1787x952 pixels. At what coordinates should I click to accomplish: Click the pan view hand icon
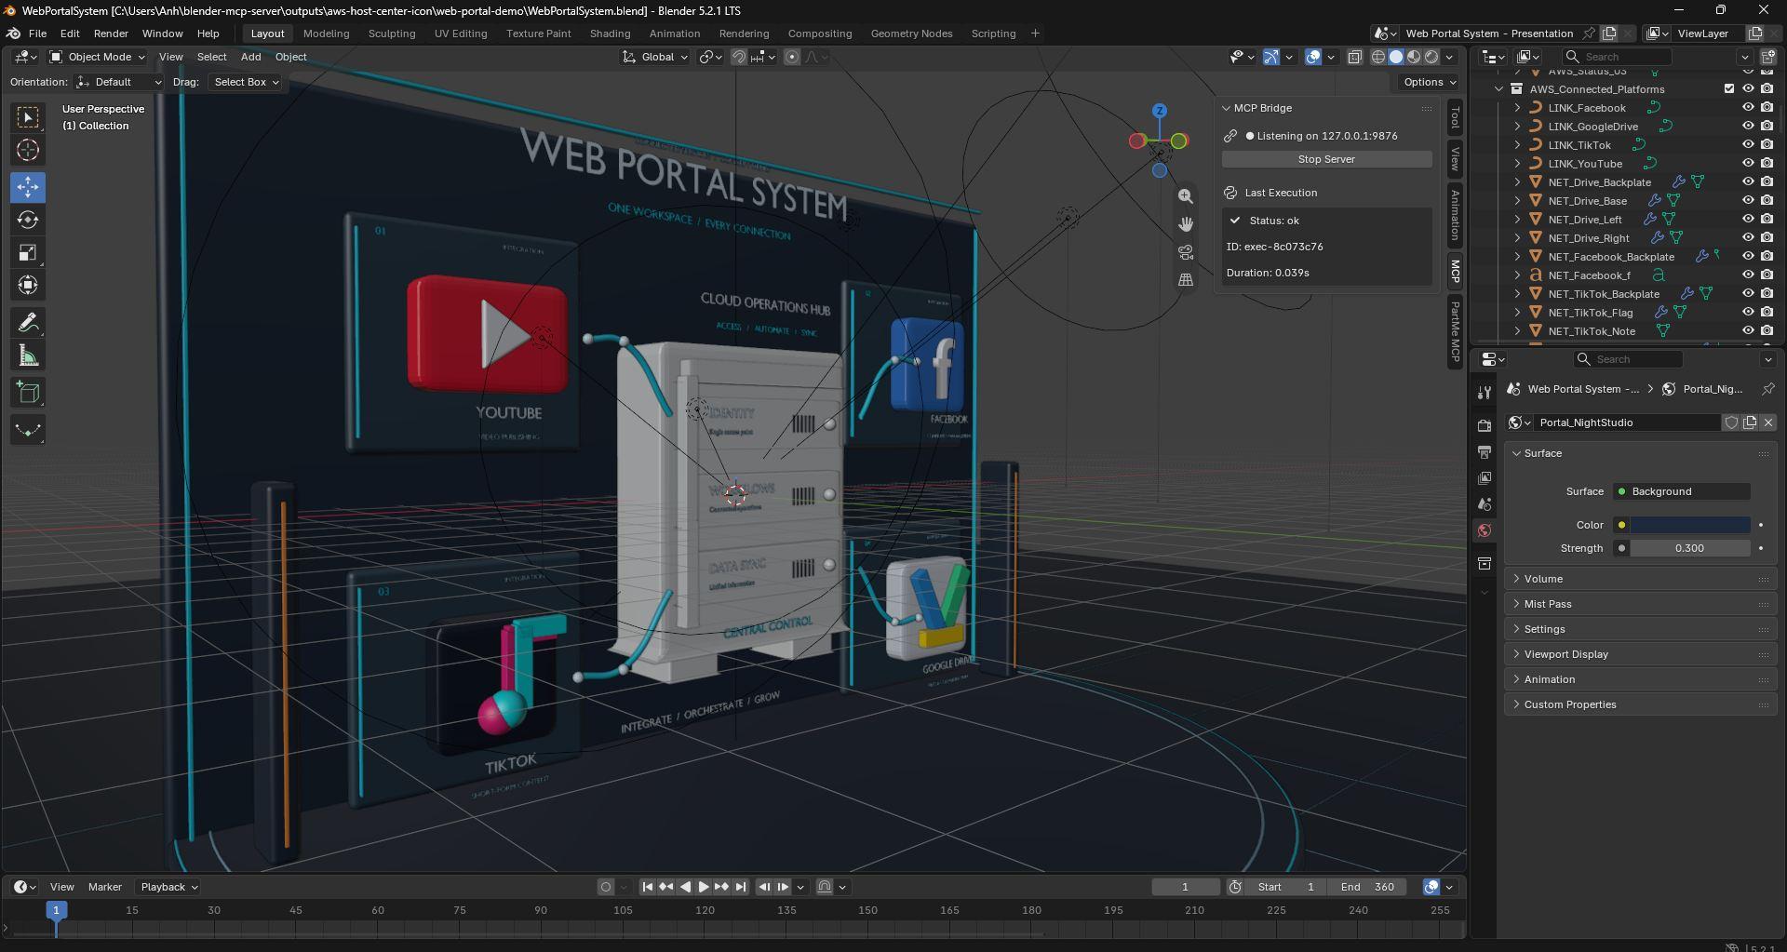click(x=1185, y=224)
